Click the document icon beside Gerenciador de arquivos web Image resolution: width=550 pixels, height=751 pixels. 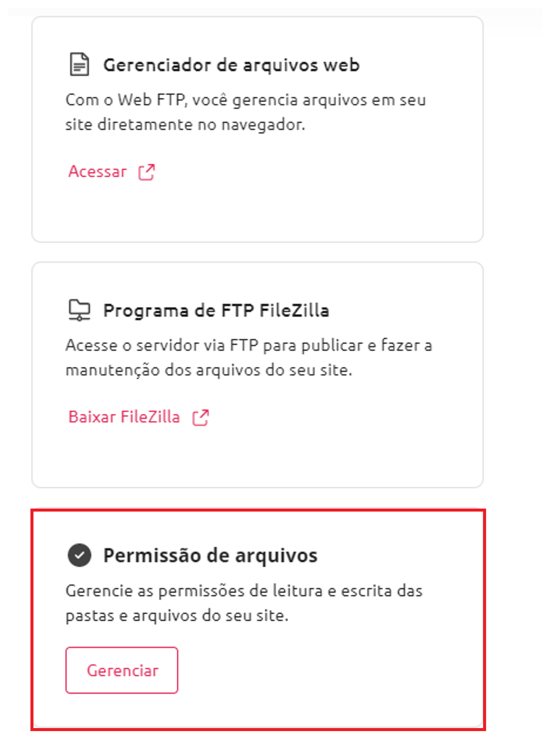coord(79,65)
